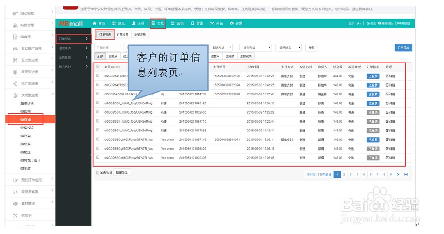Click the 设置 gear icon
The image size is (444, 234).
[232, 23]
